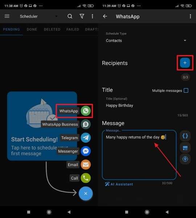Open the filter funnel icon

[82, 16]
